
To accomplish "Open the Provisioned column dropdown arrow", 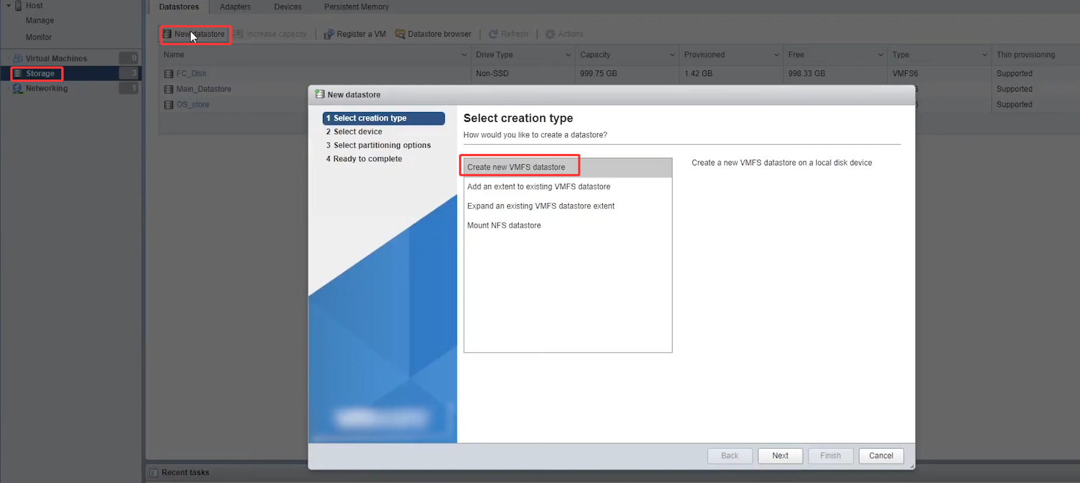I will (x=777, y=55).
